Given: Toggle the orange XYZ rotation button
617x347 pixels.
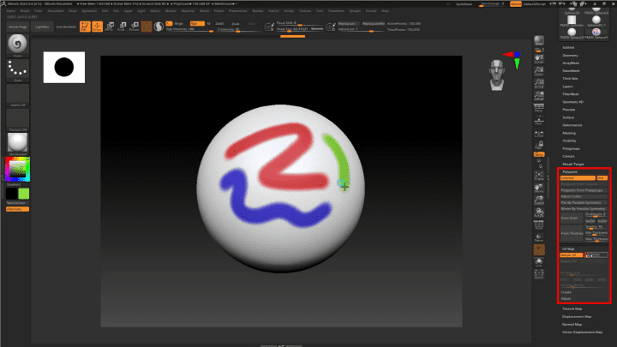Looking at the screenshot, I should [x=539, y=154].
